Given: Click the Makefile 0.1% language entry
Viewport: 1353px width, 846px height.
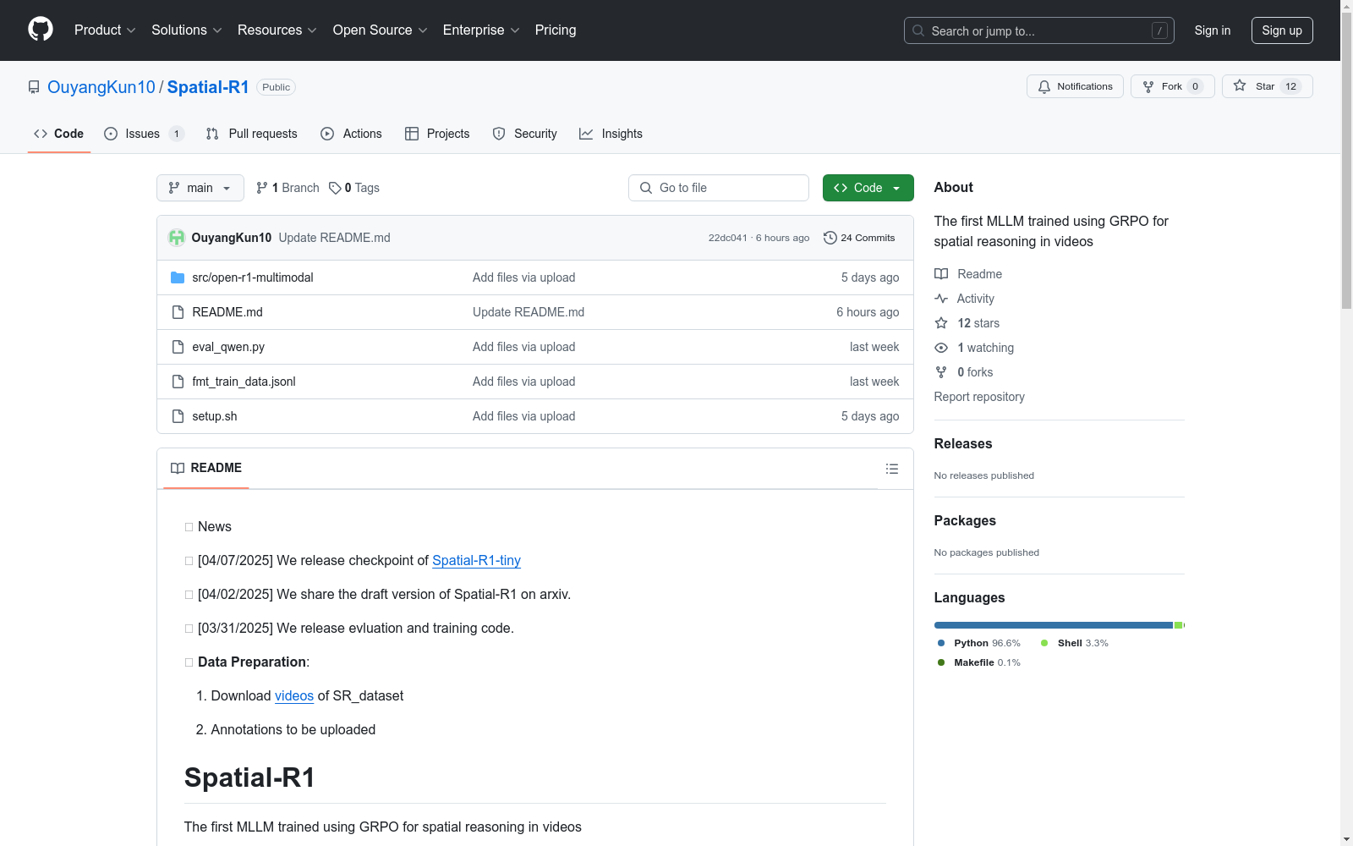Looking at the screenshot, I should (x=979, y=662).
